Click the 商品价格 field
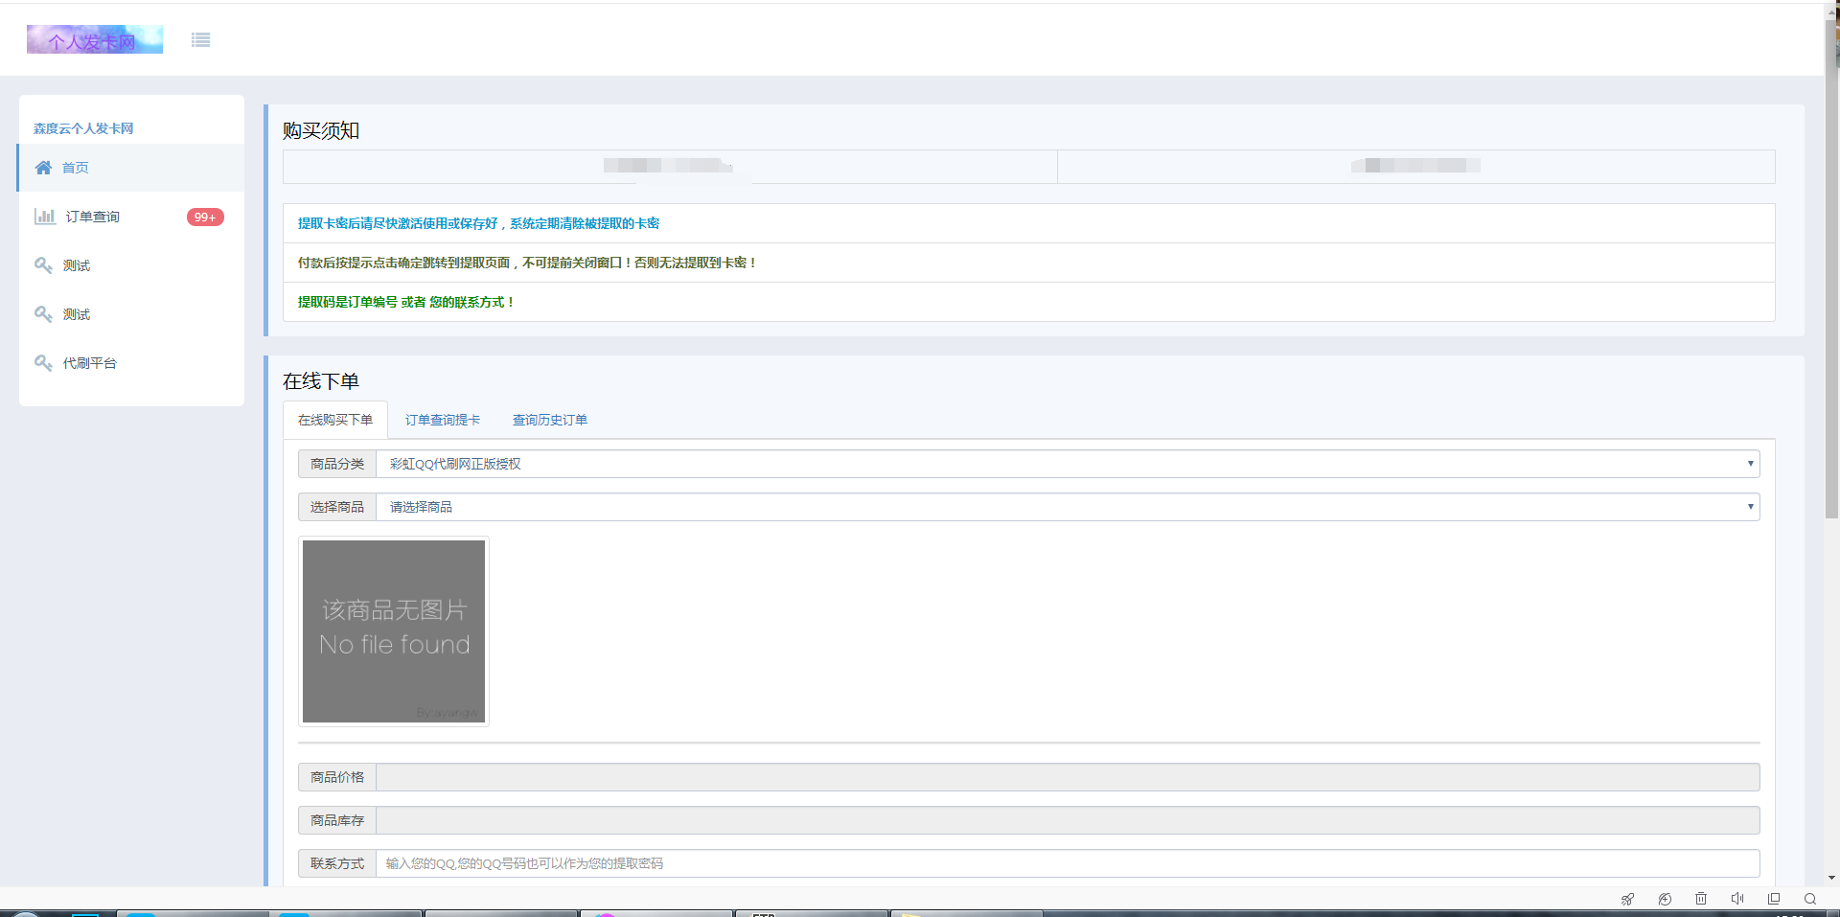This screenshot has width=1840, height=917. pos(1068,777)
